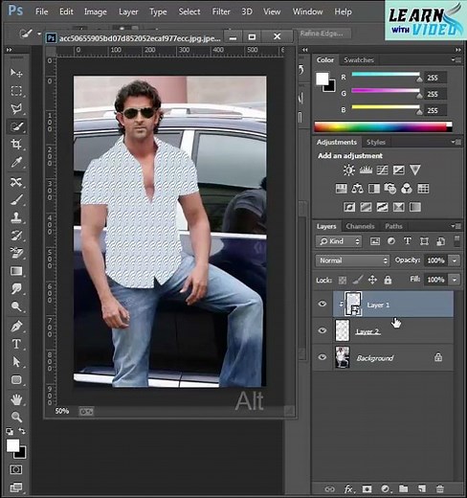Add a Color Balance adjustment
This screenshot has width=467, height=498.
[357, 189]
